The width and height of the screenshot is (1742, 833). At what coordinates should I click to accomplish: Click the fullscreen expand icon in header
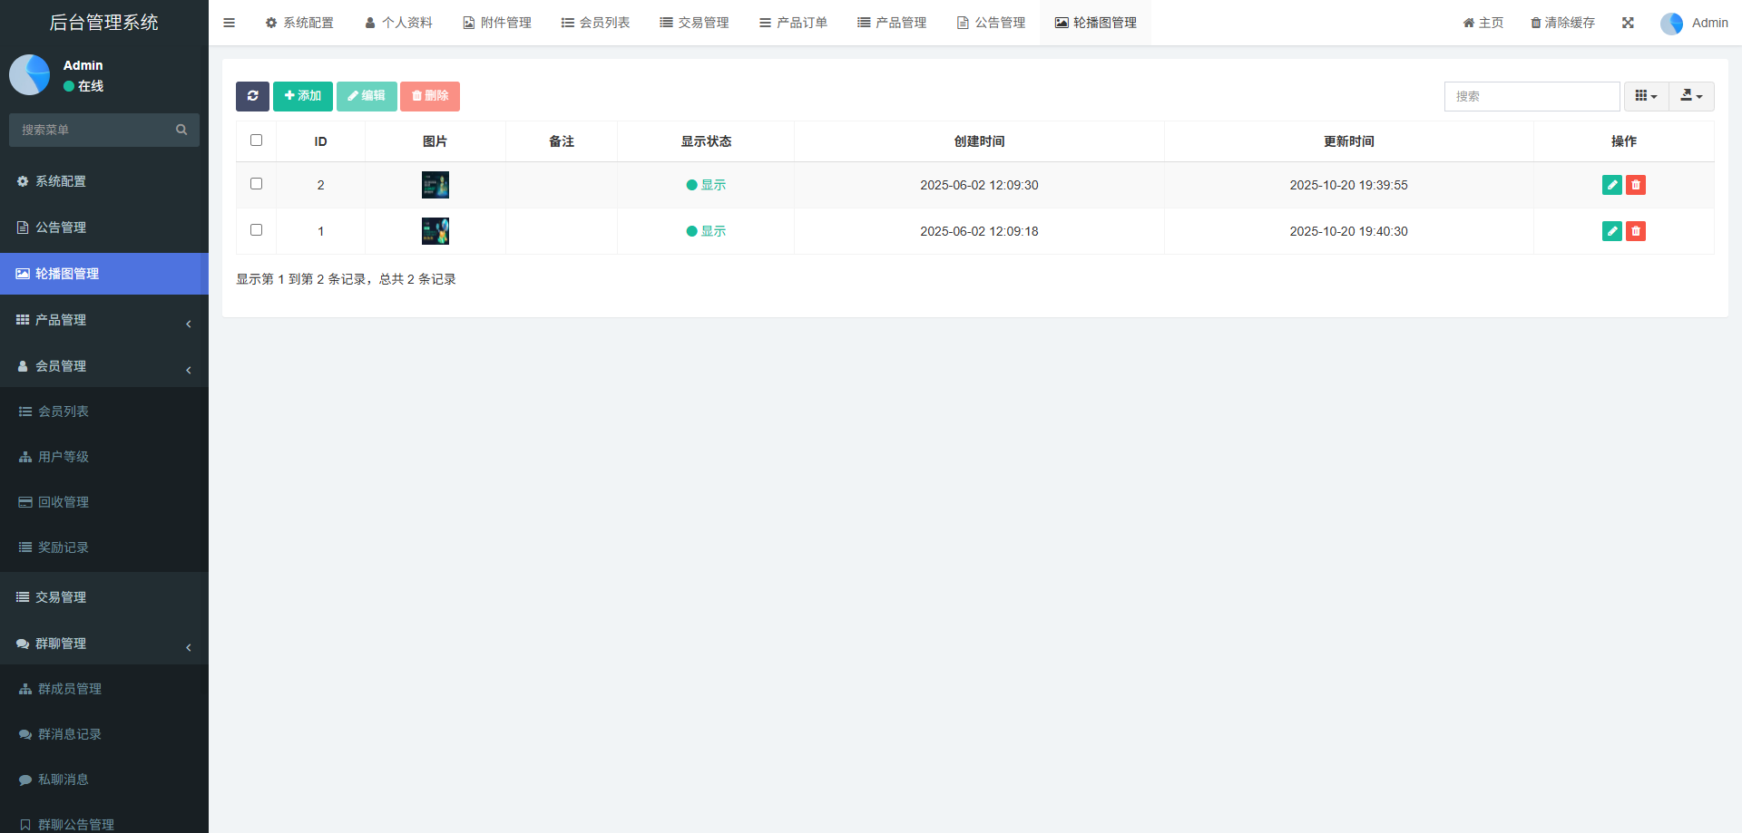tap(1628, 23)
